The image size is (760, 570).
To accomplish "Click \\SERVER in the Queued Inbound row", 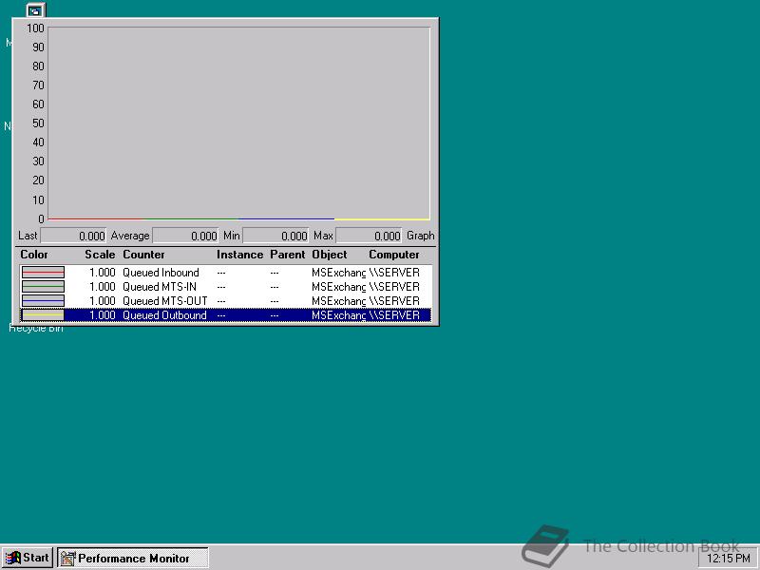I will [x=394, y=273].
